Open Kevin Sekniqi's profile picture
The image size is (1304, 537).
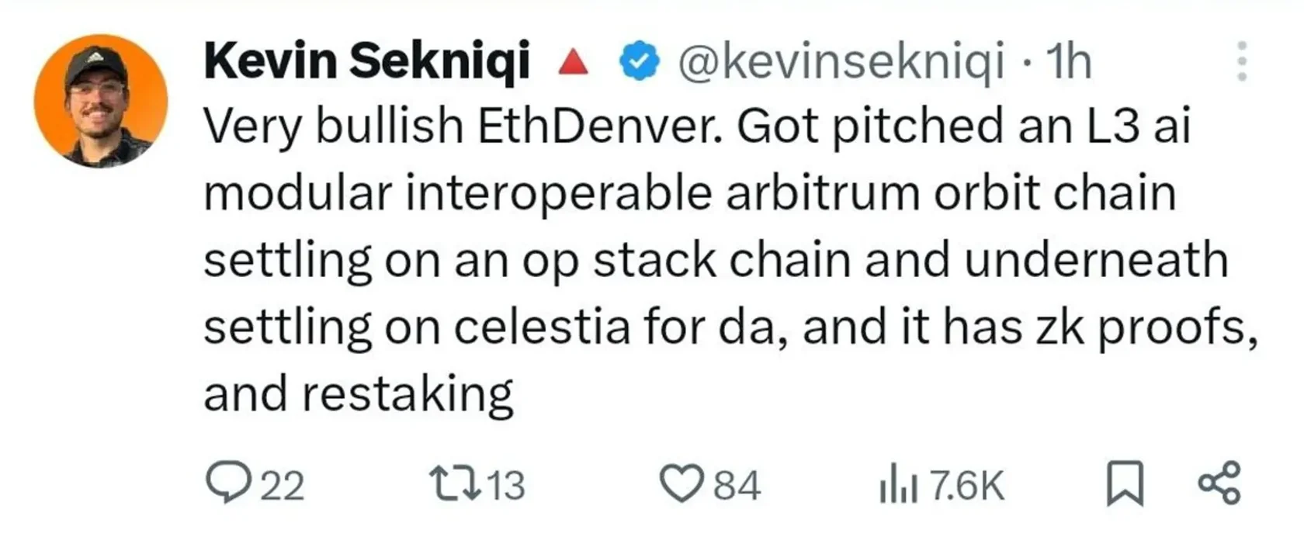click(101, 101)
